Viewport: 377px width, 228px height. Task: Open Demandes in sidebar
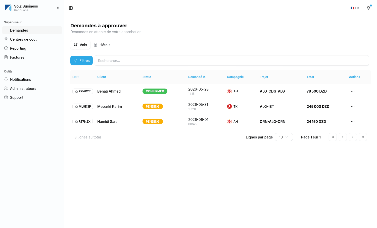click(32, 30)
